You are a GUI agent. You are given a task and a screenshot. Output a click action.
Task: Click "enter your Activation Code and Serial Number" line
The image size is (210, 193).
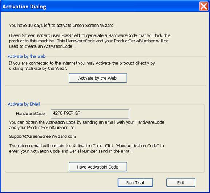click(x=71, y=151)
